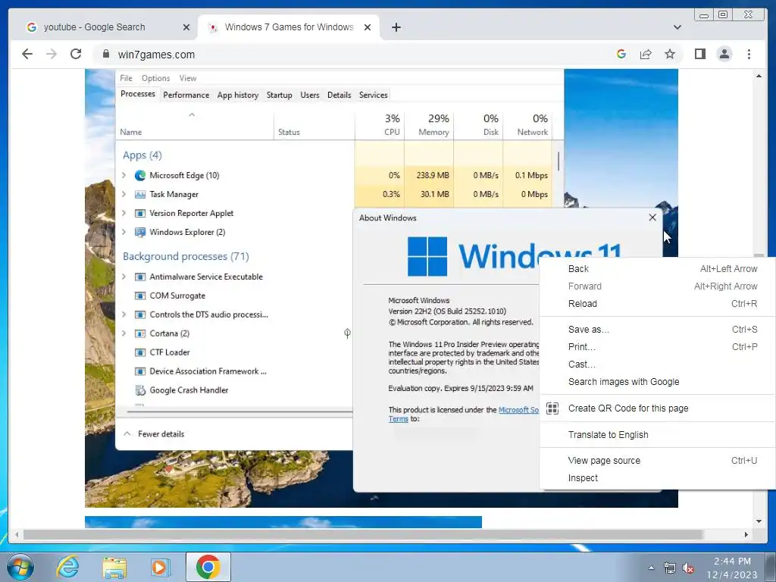776x582 pixels.
Task: Click the vertical scrollbar down arrow
Action: click(x=759, y=521)
